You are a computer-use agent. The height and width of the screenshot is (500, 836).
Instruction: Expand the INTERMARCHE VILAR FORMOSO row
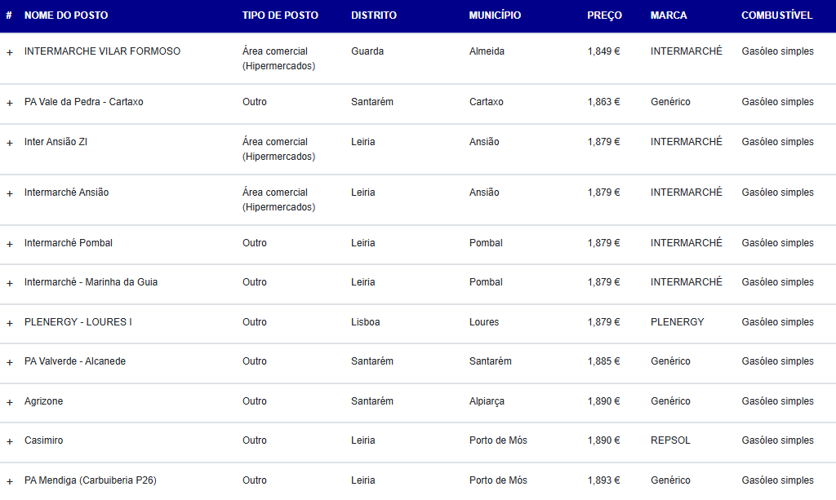pos(10,52)
